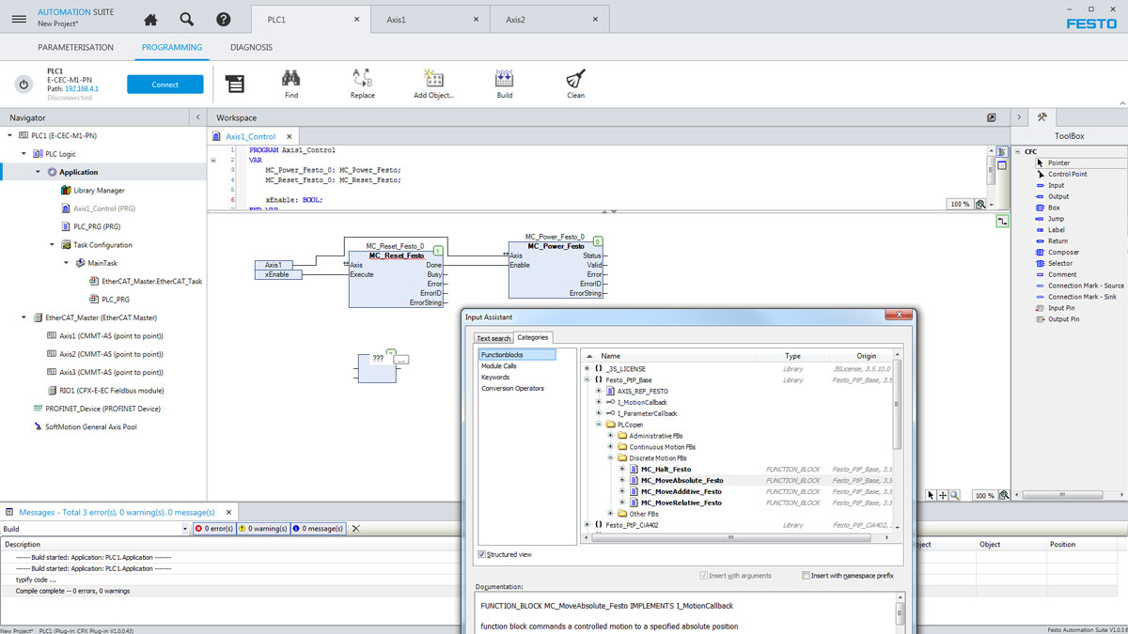Click the Clean icon
Viewport: 1128px width, 634px height.
click(x=574, y=83)
